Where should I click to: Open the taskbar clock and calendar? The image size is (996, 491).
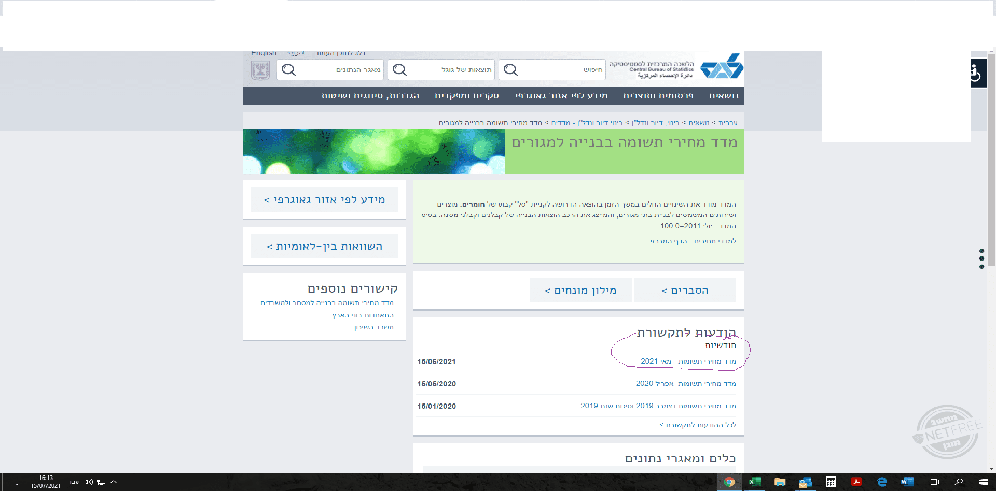[x=46, y=482]
